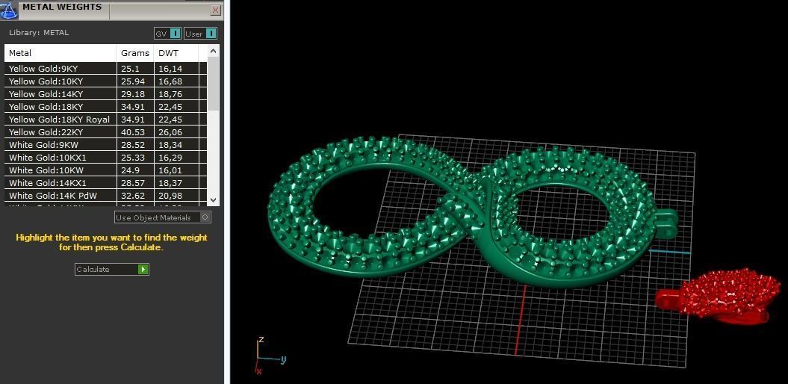This screenshot has height=384, width=788.
Task: Select the Yellow Gold:10KY row
Action: 105,81
